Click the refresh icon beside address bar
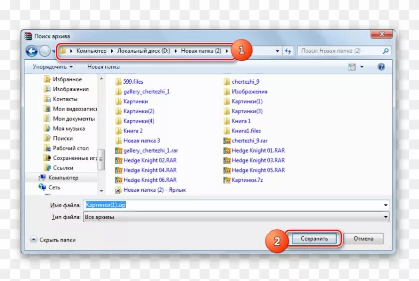 (288, 51)
